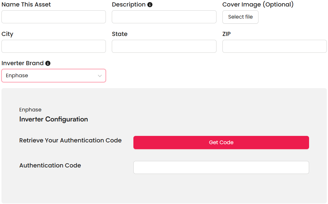Focus the Authentication Code input field

(221, 167)
